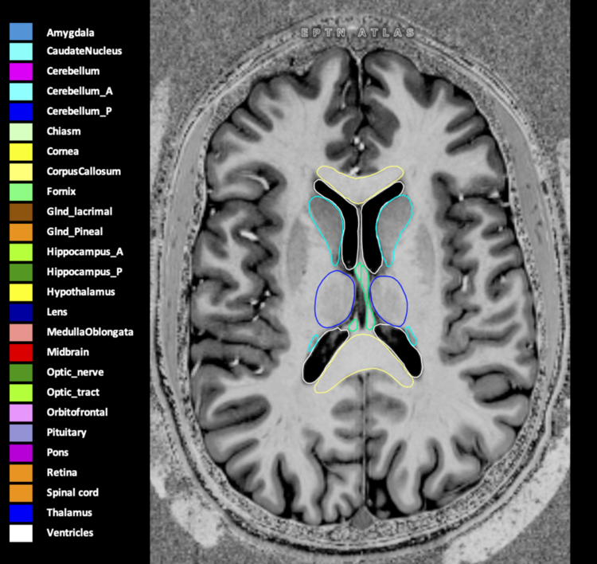
Task: Click the Optic_nerve color swatch
Action: coord(21,373)
